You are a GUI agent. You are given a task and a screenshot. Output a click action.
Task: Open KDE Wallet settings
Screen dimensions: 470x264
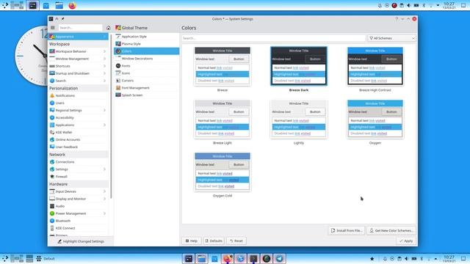79,132
